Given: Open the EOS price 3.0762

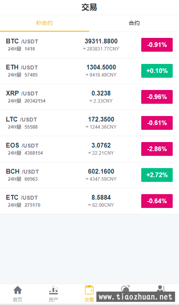Looking at the screenshot, I should point(101,145).
